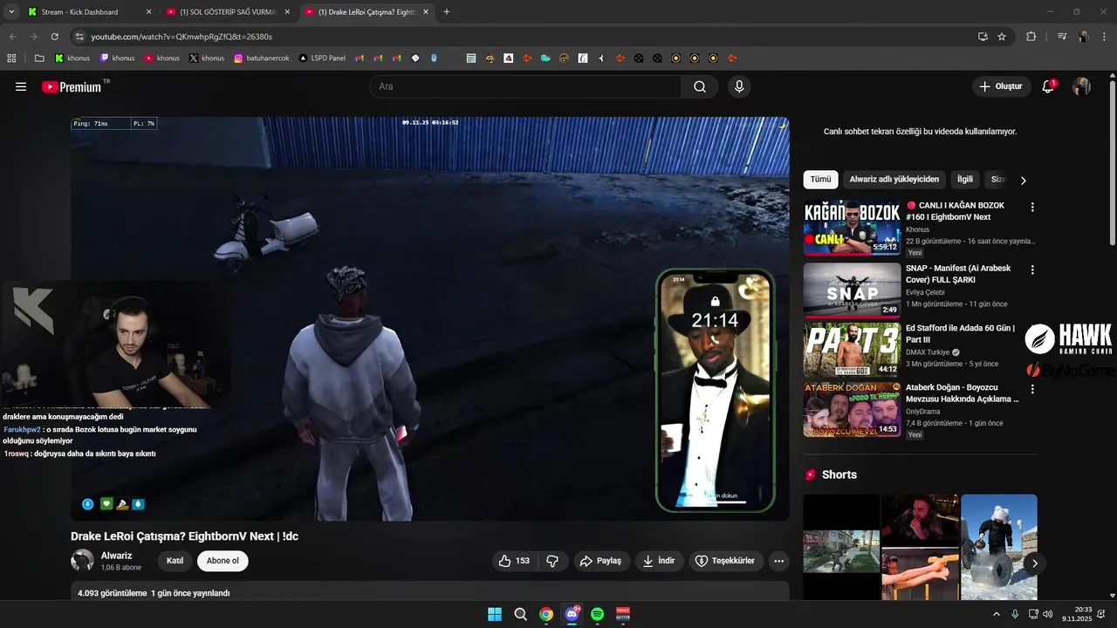
Task: Open more actions menu beside Teşekkürler
Action: (x=778, y=561)
